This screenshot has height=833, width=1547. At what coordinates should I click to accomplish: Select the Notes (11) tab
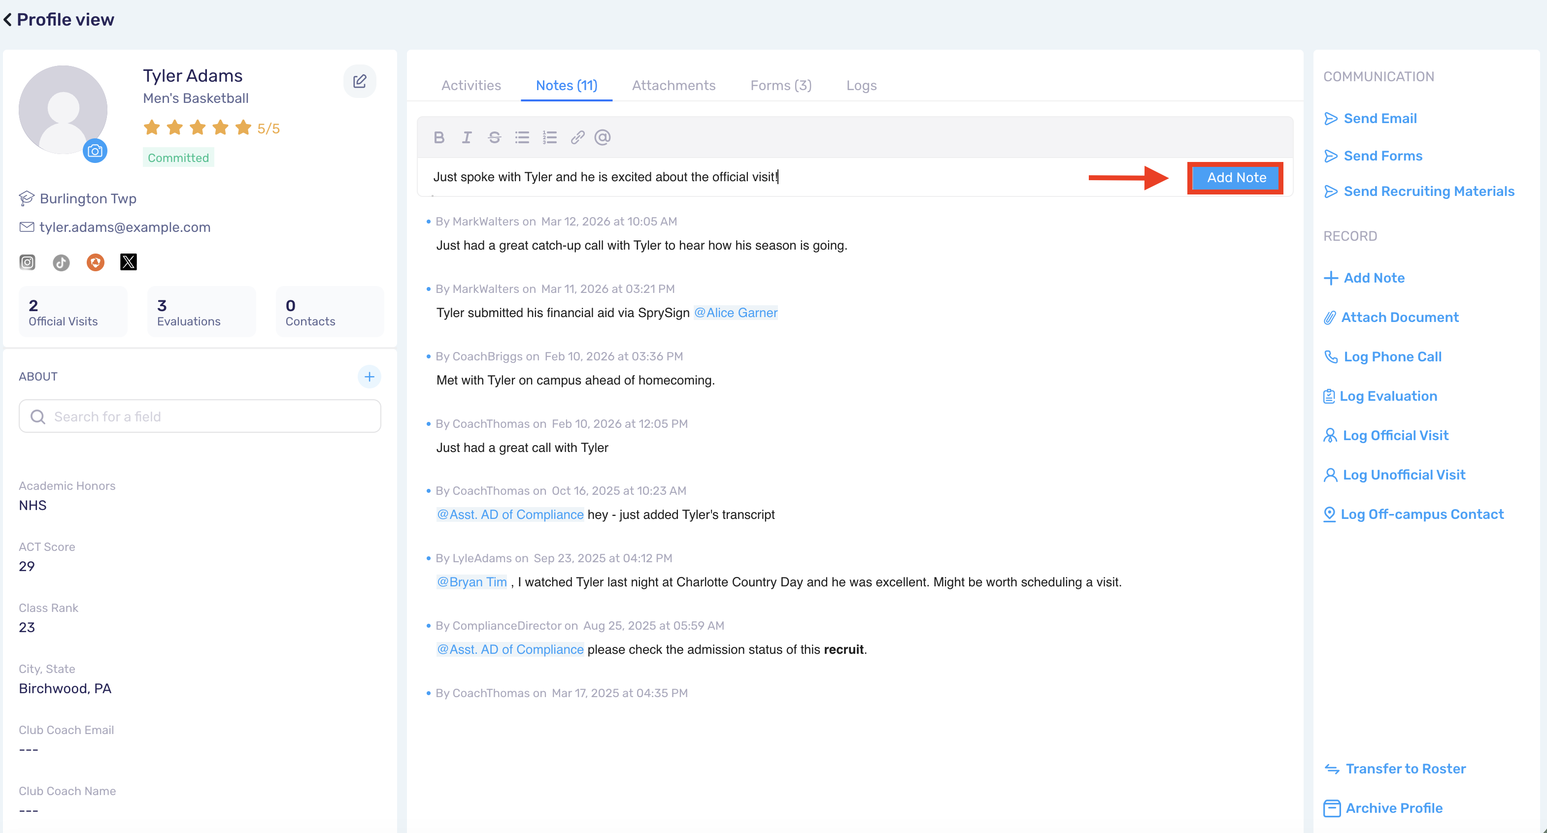point(566,85)
